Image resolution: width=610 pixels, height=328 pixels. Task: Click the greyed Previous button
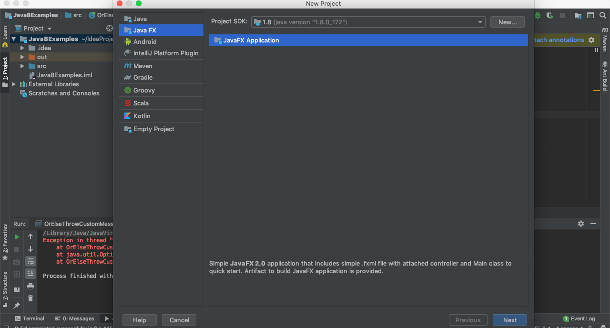coord(468,320)
